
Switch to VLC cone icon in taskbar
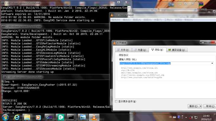(94, 118)
